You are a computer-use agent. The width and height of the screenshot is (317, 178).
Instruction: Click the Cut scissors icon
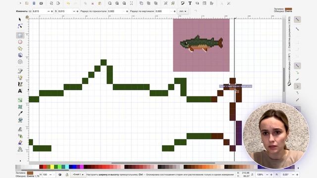pos(93,3)
